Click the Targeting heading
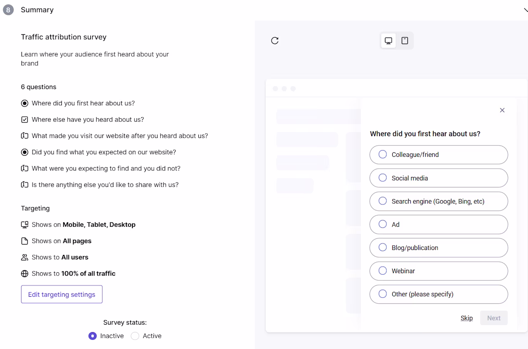 point(35,208)
